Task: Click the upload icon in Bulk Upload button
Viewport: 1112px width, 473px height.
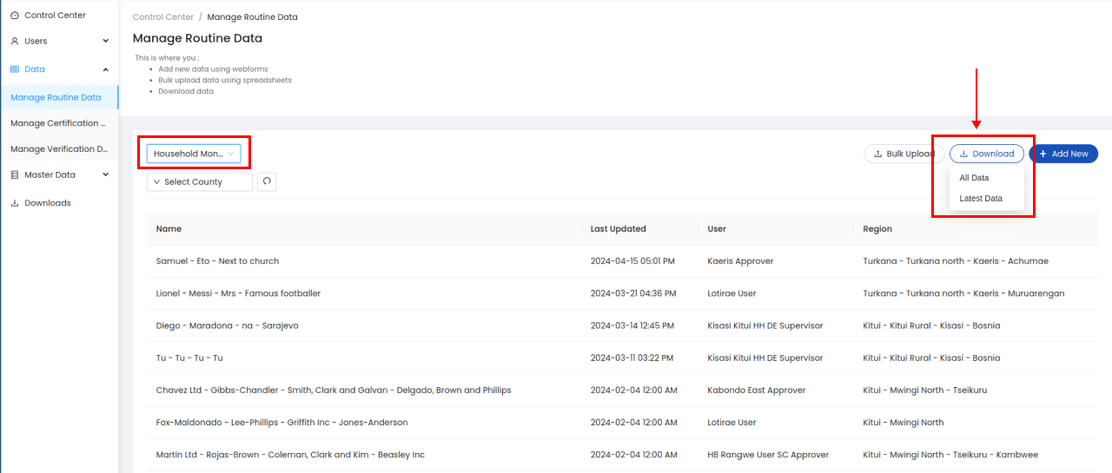Action: (x=877, y=154)
